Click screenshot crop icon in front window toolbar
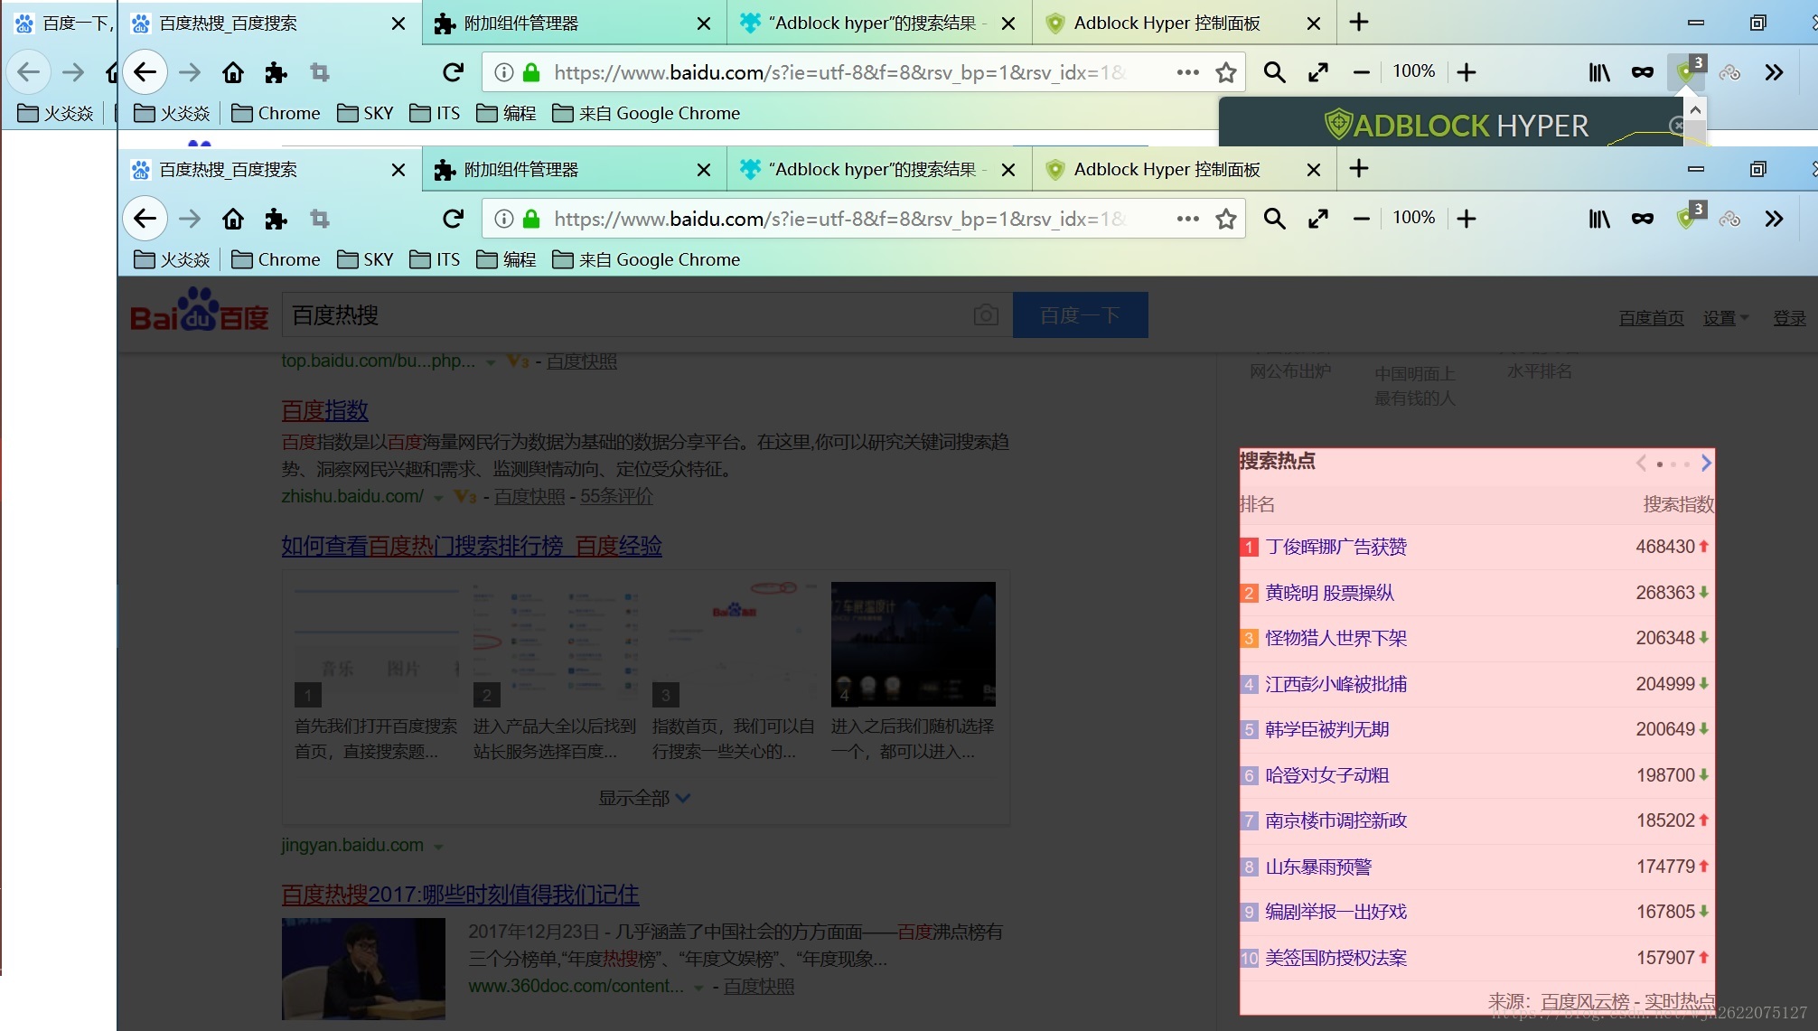This screenshot has width=1818, height=1031. pyautogui.click(x=320, y=219)
